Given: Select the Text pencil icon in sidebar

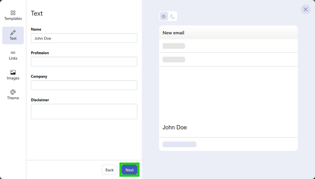Looking at the screenshot, I should click(13, 33).
